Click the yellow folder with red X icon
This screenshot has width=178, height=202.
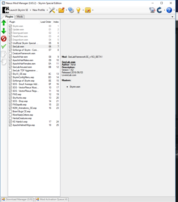[x=88, y=10]
